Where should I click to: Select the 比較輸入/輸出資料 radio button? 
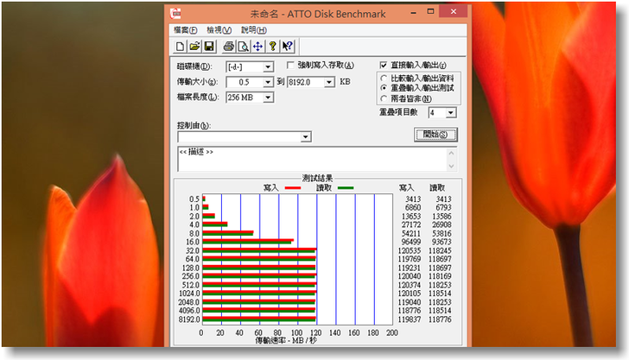[384, 79]
